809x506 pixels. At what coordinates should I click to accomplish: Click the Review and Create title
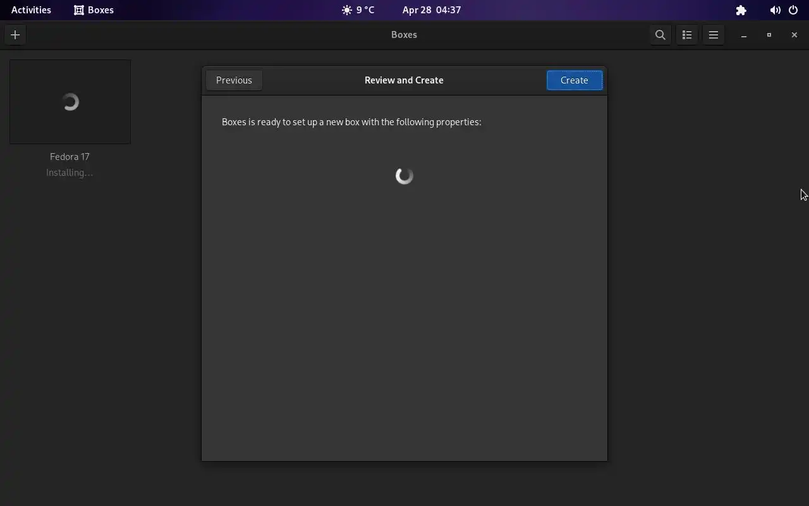[404, 80]
